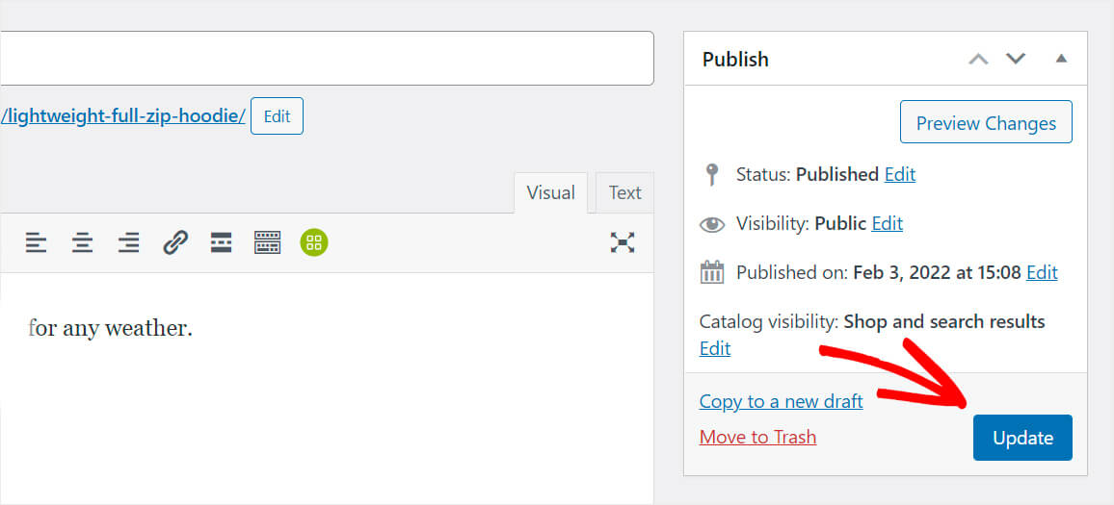Click the Update button
The height and width of the screenshot is (505, 1114).
click(1022, 438)
